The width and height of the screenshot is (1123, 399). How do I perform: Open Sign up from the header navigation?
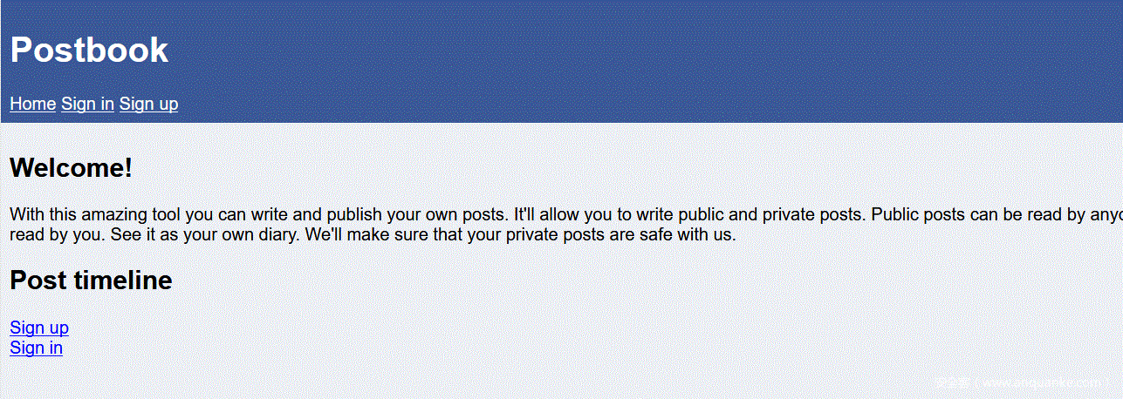(x=148, y=104)
